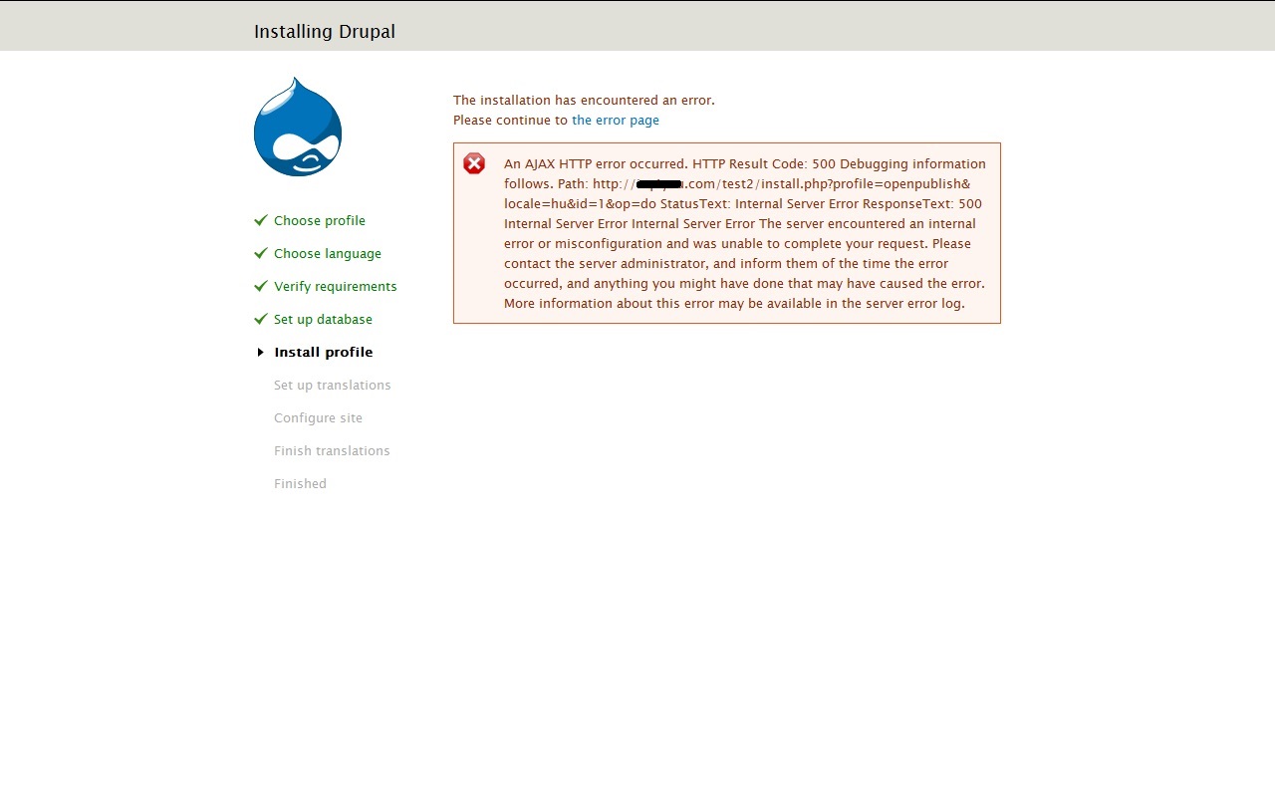Click arrow marker beside Install profile
The height and width of the screenshot is (797, 1275).
pyautogui.click(x=261, y=352)
